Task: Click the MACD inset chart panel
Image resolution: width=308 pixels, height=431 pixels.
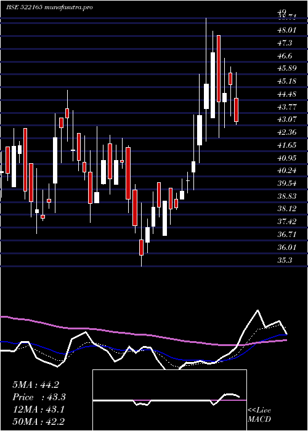Action: pyautogui.click(x=169, y=400)
